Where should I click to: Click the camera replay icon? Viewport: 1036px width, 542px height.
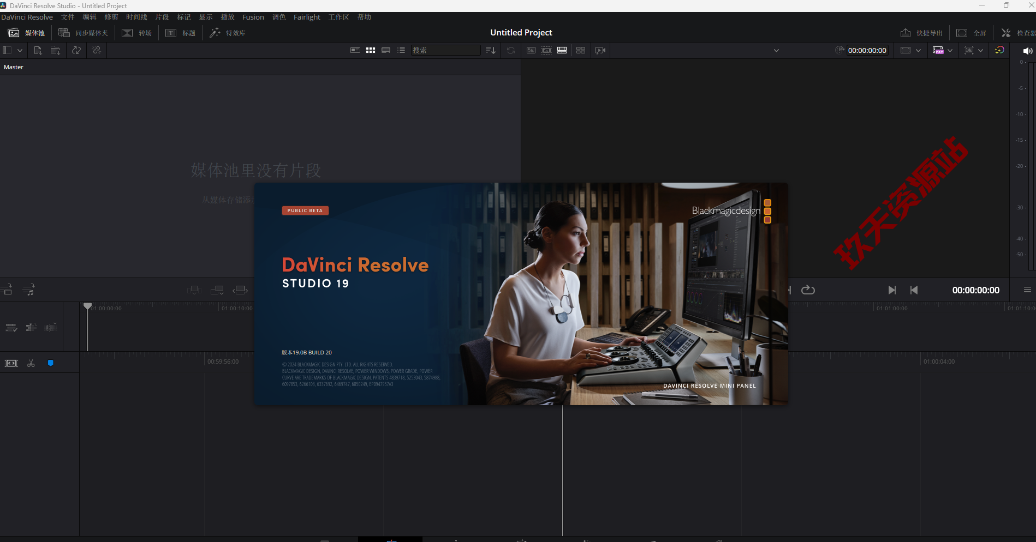[600, 50]
